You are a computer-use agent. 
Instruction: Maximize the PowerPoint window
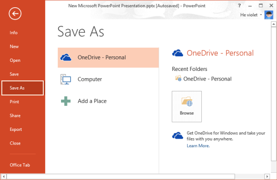coord(261,5)
